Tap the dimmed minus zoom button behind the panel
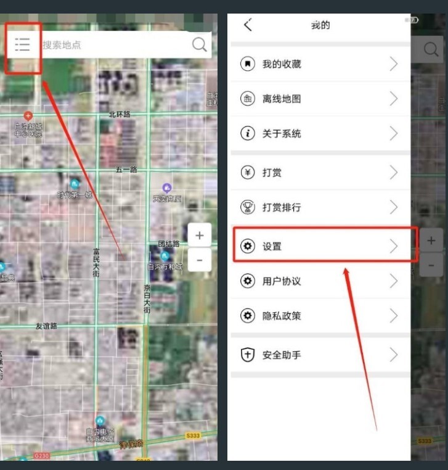Image resolution: width=448 pixels, height=470 pixels. click(431, 265)
